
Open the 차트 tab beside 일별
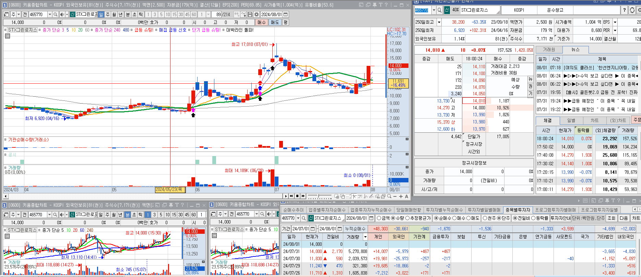(x=594, y=120)
